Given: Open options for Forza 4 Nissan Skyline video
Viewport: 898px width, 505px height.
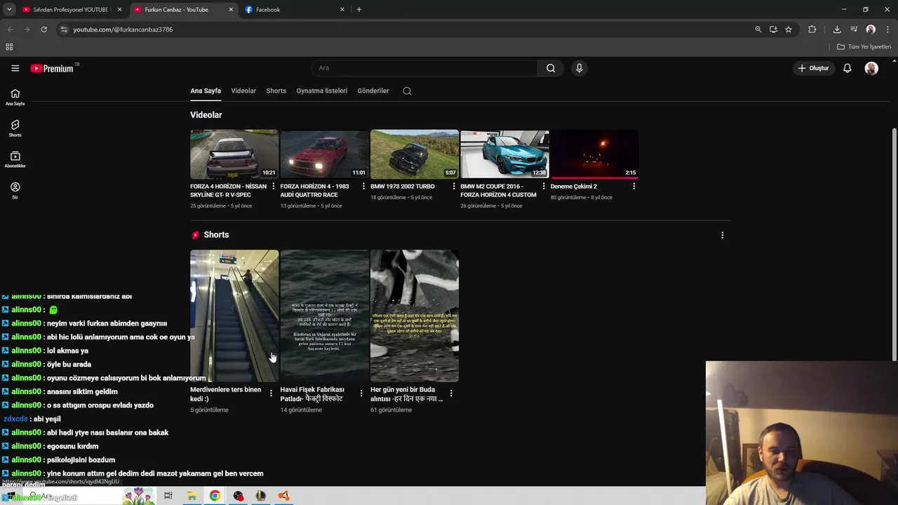Looking at the screenshot, I should point(274,187).
